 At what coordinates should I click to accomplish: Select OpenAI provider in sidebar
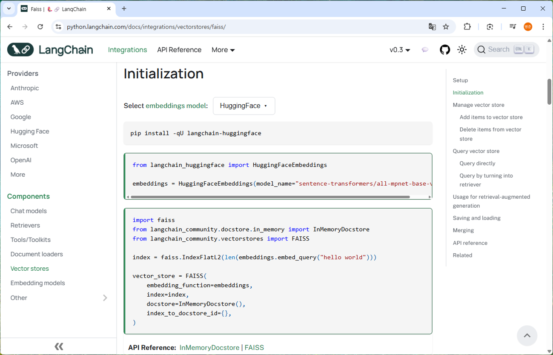click(21, 160)
